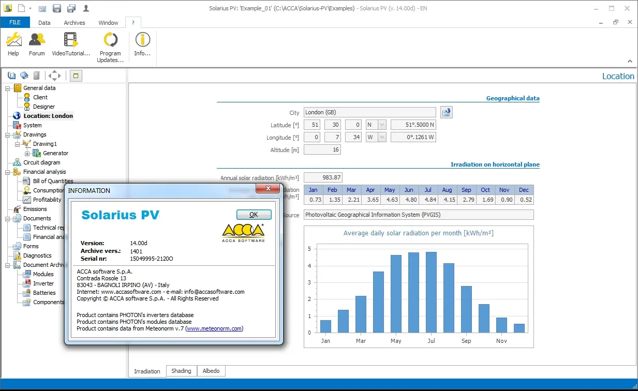Select the ? ribbon tab
The height and width of the screenshot is (391, 638).
coord(133,23)
